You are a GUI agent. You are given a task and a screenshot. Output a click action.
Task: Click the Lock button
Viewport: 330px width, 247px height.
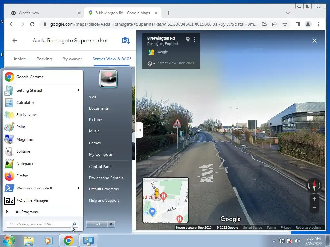click(97, 224)
